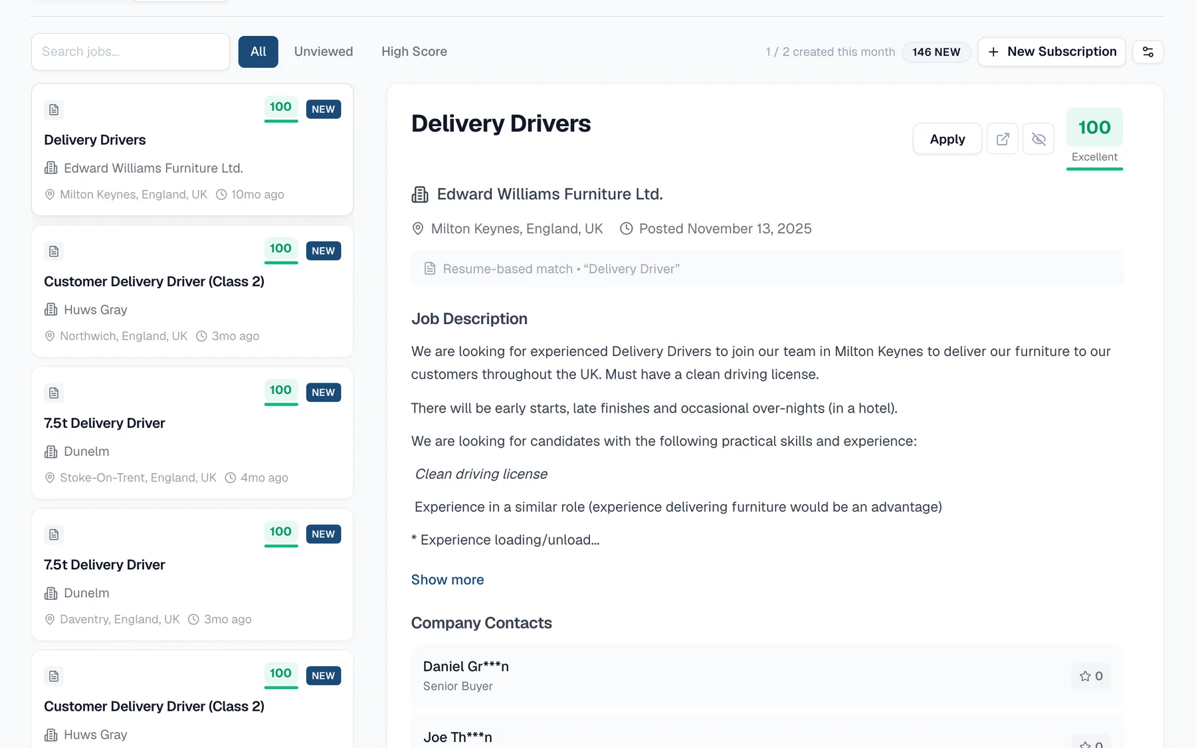Create a New Subscription
This screenshot has width=1196, height=748.
pyautogui.click(x=1052, y=52)
